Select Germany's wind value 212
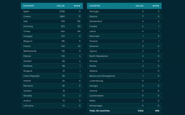 [79, 26]
